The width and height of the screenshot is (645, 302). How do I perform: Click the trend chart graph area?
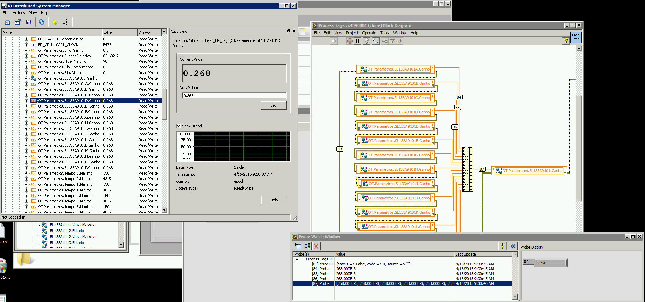[242, 146]
